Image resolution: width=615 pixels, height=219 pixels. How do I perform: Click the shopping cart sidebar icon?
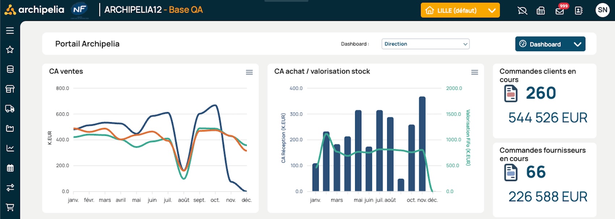pyautogui.click(x=10, y=207)
